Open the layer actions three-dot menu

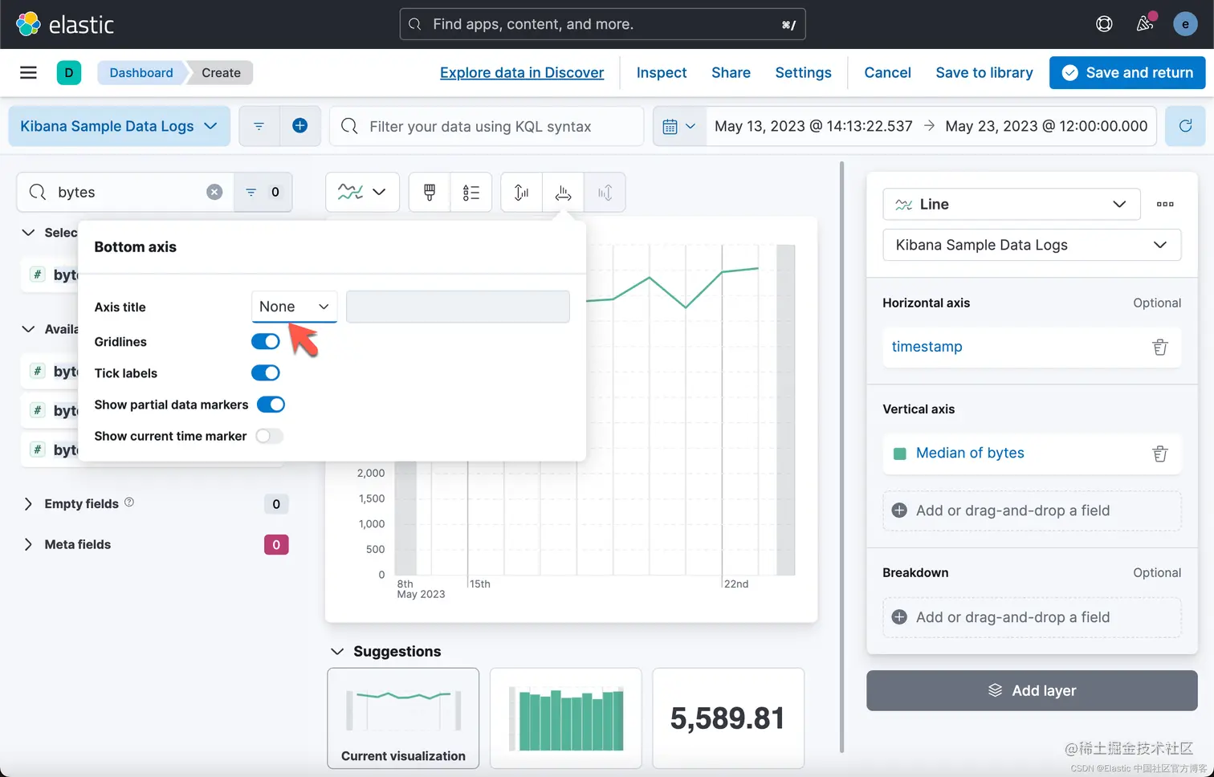[x=1165, y=204]
